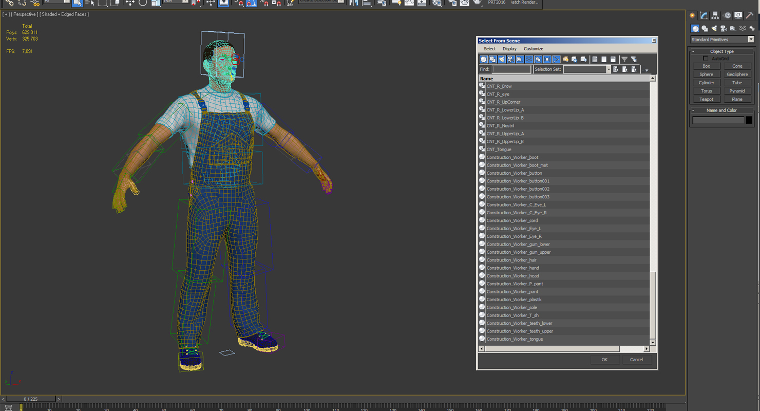The height and width of the screenshot is (411, 760).
Task: Click Select None icon in dialog toolbar
Action: [x=604, y=60]
